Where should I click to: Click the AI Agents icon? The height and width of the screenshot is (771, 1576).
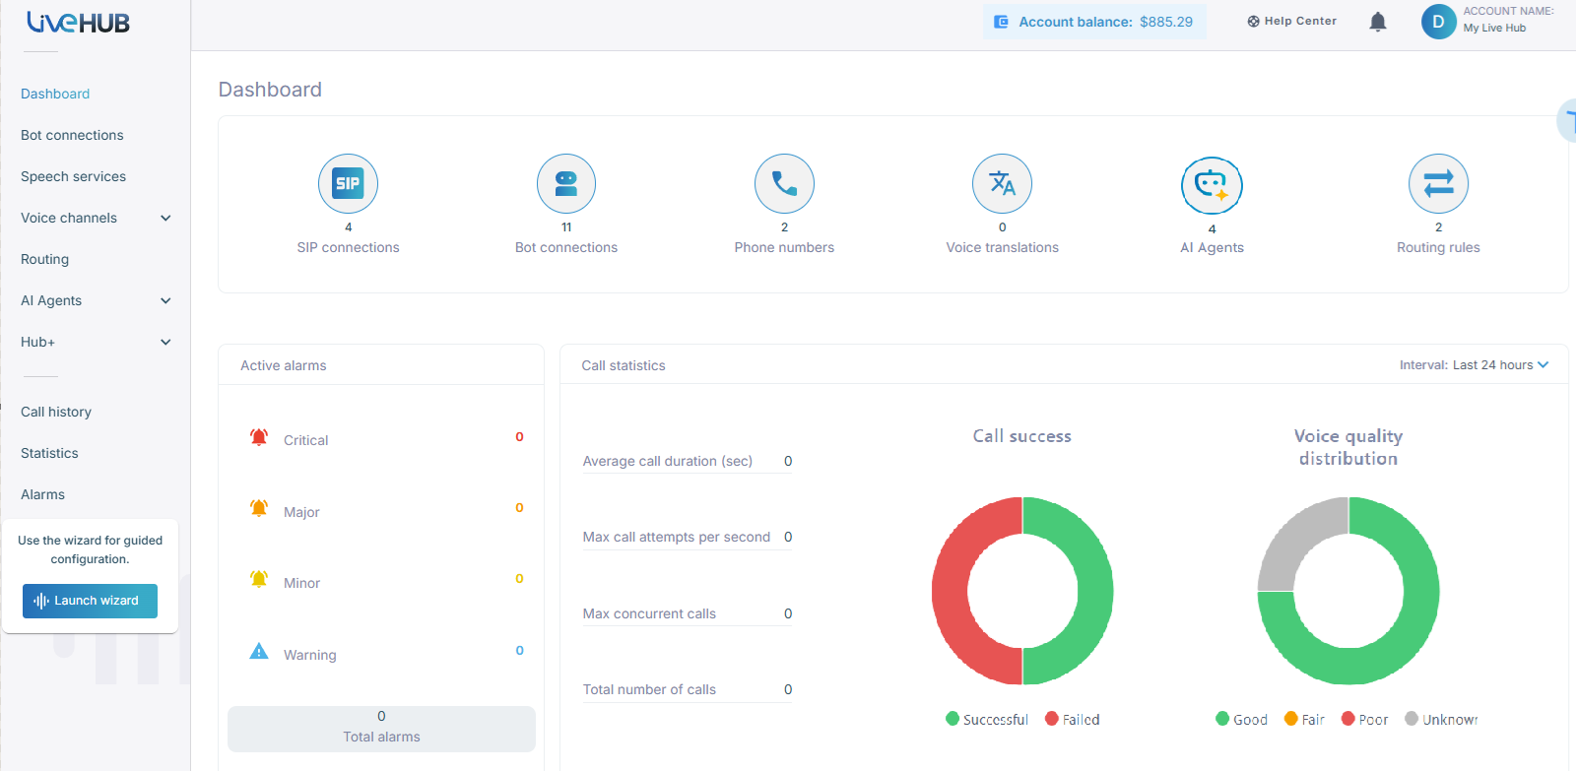coord(1212,185)
